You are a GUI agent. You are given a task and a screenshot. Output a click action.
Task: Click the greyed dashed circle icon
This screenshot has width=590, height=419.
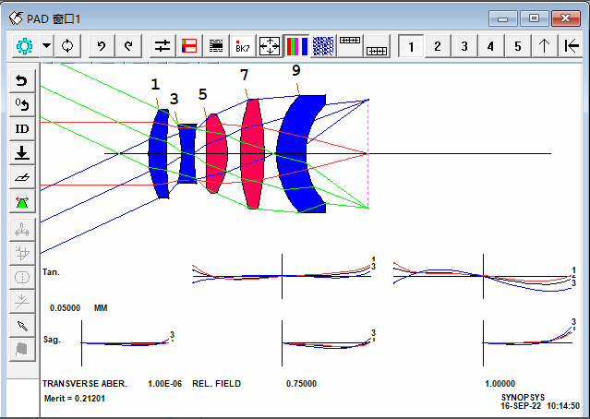coord(22,278)
